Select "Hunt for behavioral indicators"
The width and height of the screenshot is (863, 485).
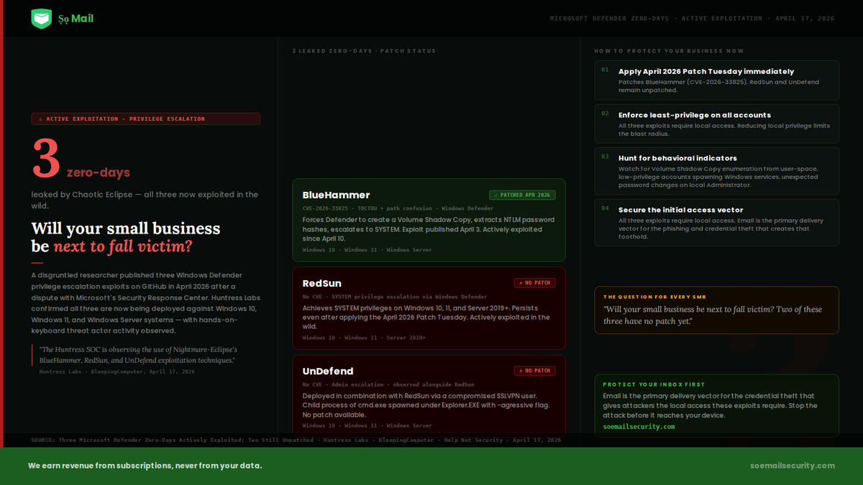click(677, 158)
